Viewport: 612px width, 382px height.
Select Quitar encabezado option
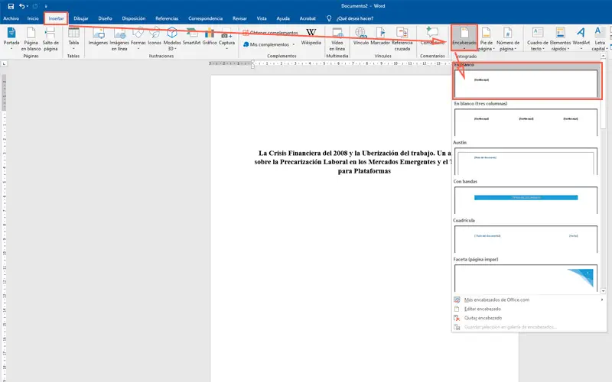483,318
